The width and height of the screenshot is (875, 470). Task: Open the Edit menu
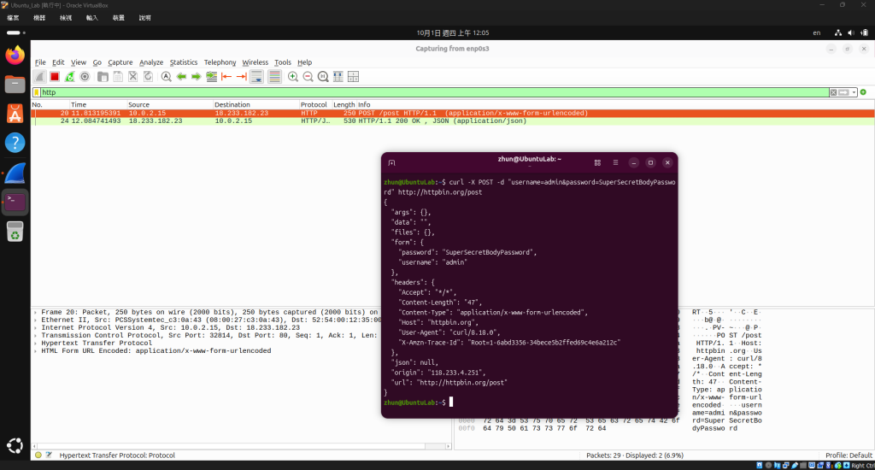tap(59, 62)
